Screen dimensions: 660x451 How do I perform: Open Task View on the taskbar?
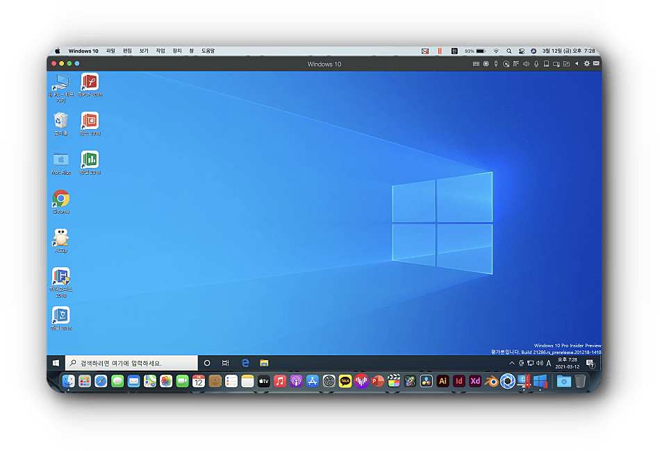coord(226,363)
